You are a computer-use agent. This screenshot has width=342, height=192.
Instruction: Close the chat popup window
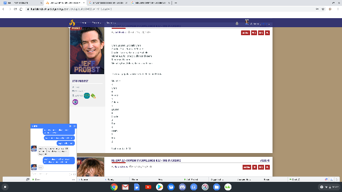tap(75, 126)
